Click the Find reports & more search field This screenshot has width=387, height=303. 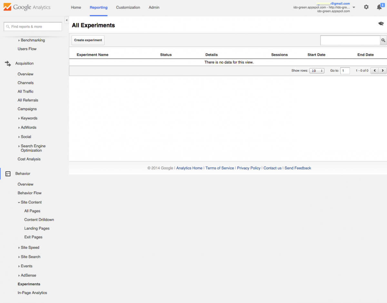33,27
